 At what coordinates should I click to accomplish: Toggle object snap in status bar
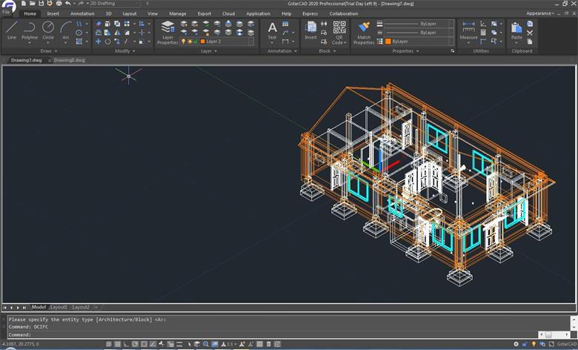144,344
